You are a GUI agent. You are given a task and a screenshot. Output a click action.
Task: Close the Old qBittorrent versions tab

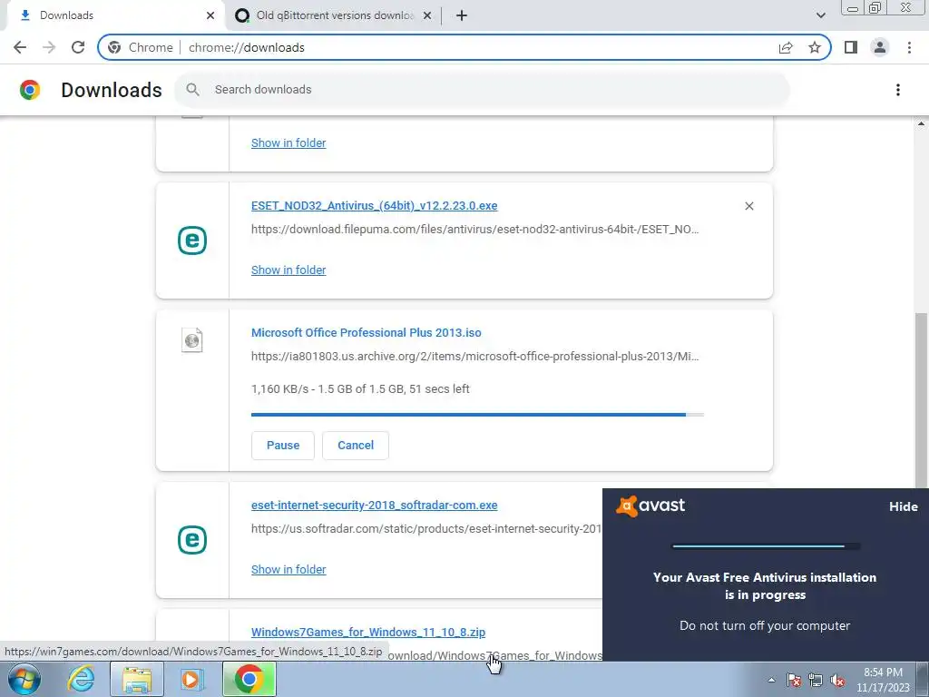[x=427, y=15]
